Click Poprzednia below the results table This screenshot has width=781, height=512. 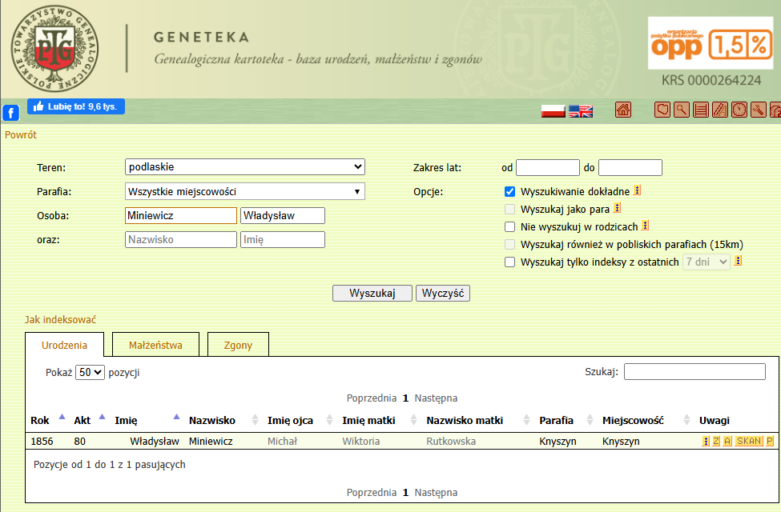(x=372, y=492)
